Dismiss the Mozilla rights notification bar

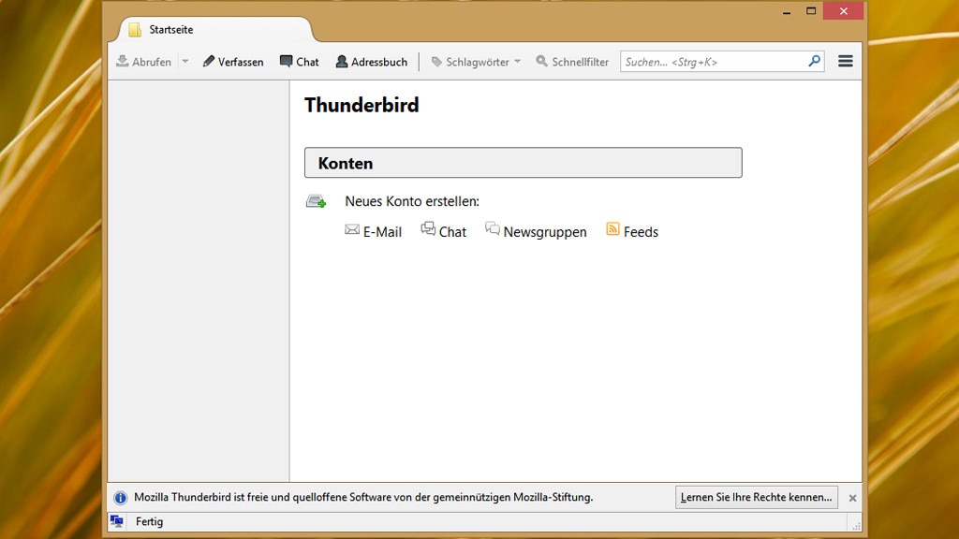pos(852,498)
